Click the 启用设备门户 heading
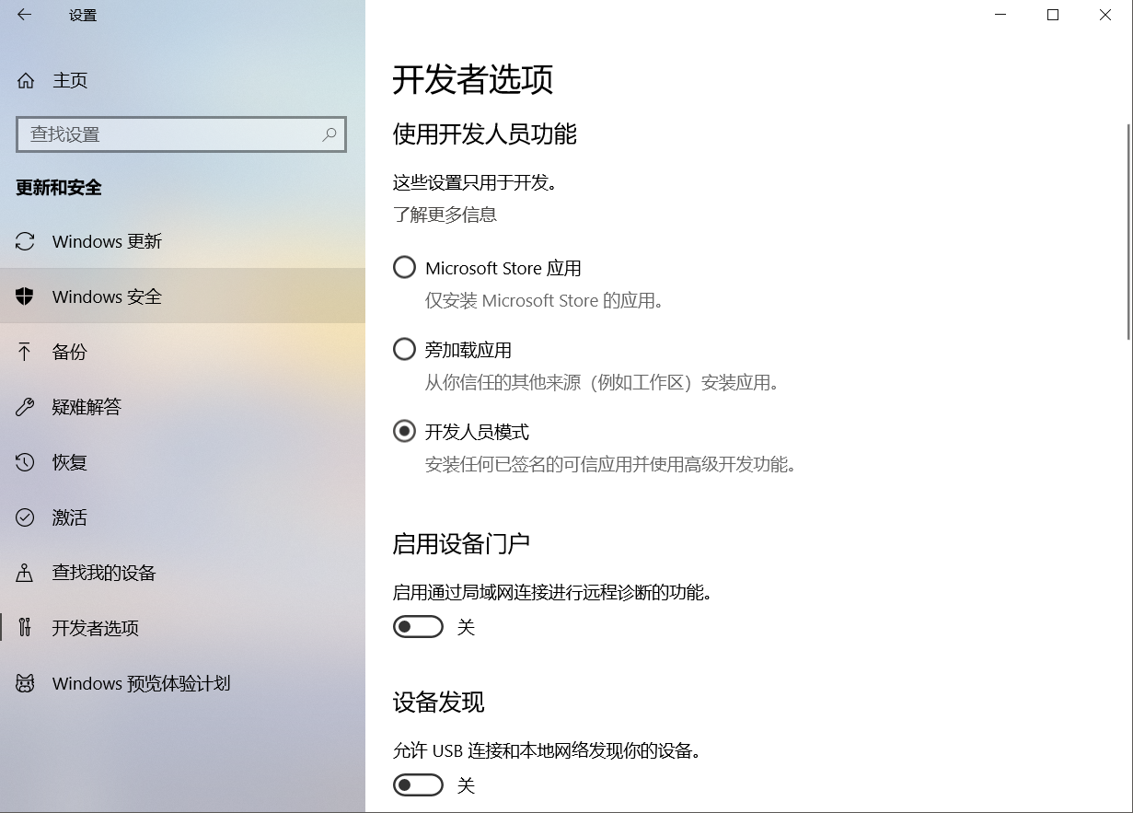 click(x=461, y=544)
